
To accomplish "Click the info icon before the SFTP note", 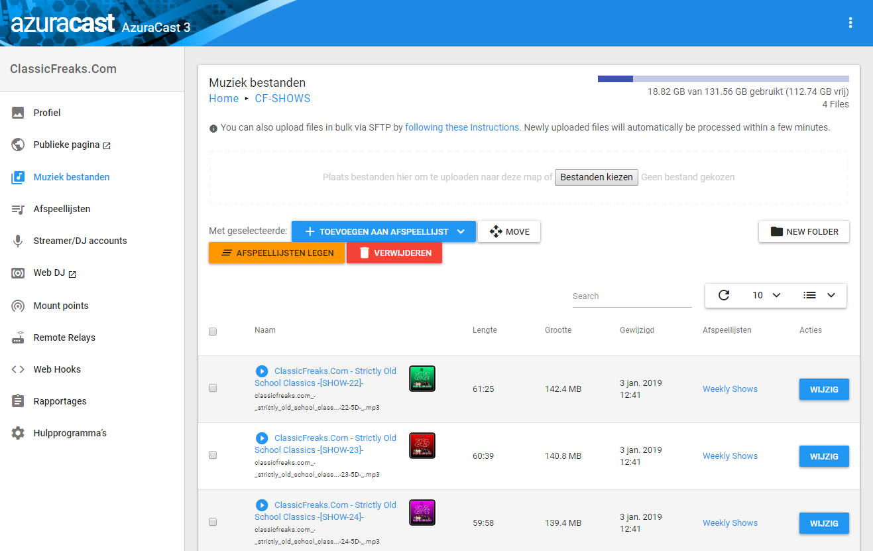I will pyautogui.click(x=213, y=128).
